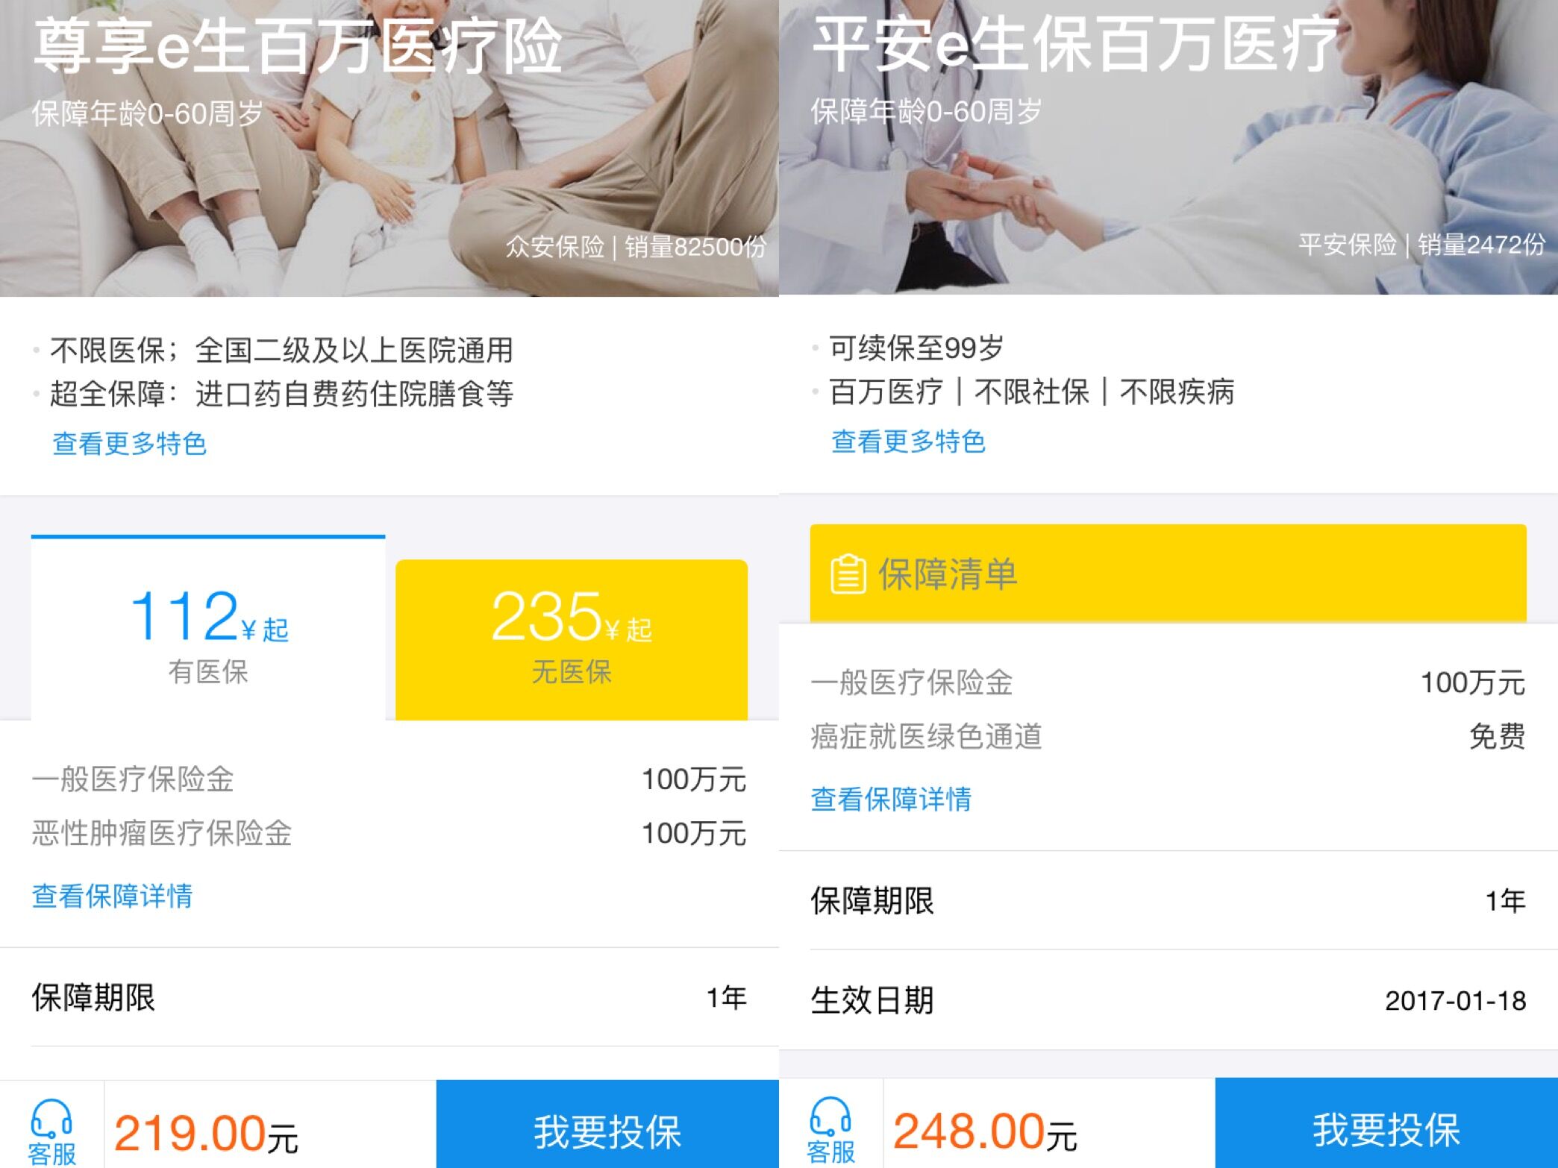Open 查看更多特色 under 平安e生保 plan
Viewport: 1558px width, 1168px height.
point(908,442)
